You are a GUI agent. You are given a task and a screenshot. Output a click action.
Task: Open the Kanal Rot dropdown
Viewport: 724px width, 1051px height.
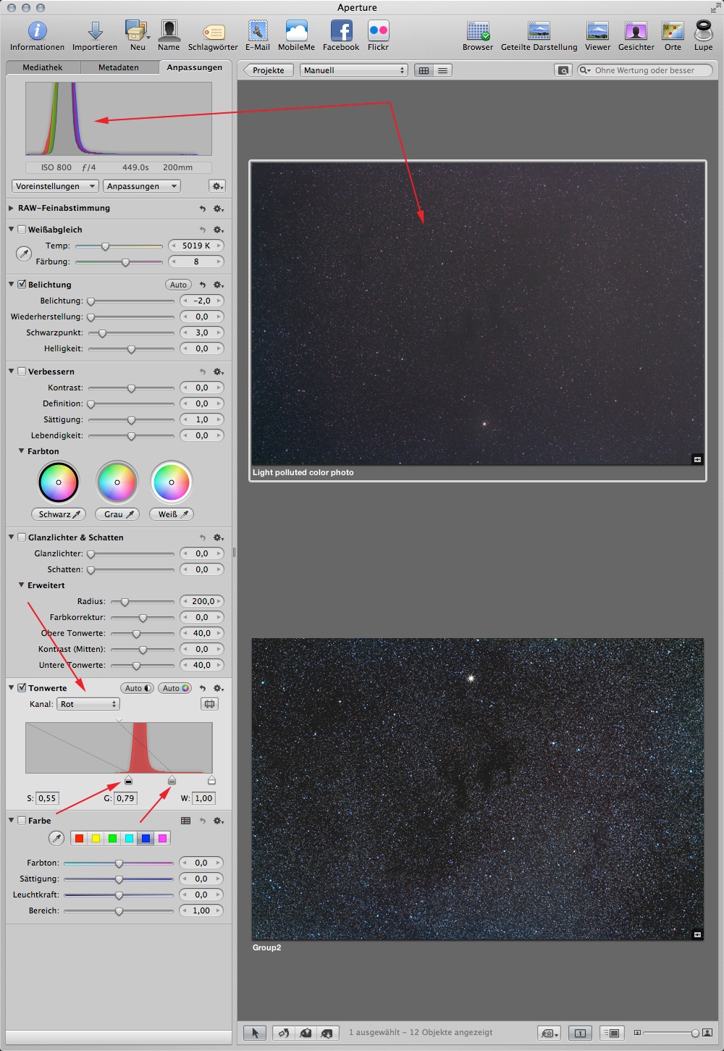[x=88, y=704]
